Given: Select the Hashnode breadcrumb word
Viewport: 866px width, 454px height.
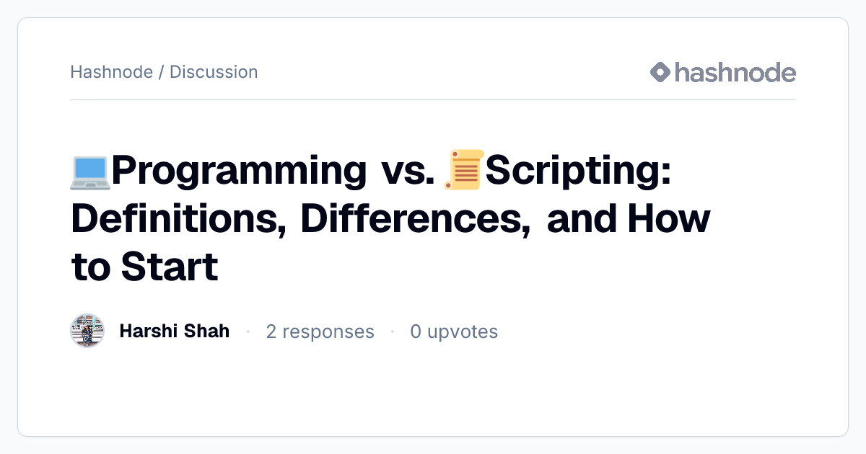Looking at the screenshot, I should [111, 72].
